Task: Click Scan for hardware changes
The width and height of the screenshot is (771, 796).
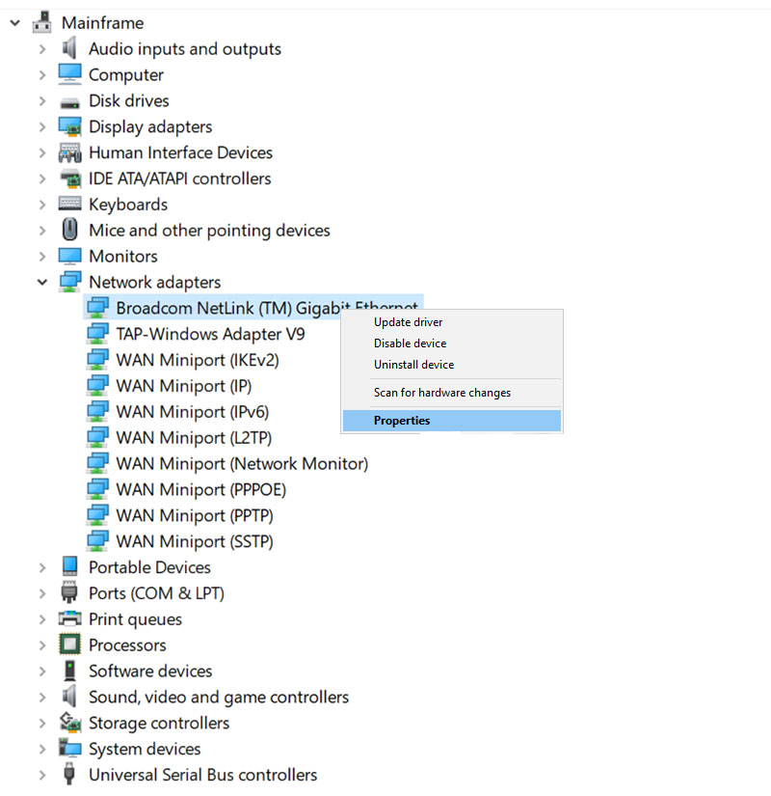Action: pos(442,393)
